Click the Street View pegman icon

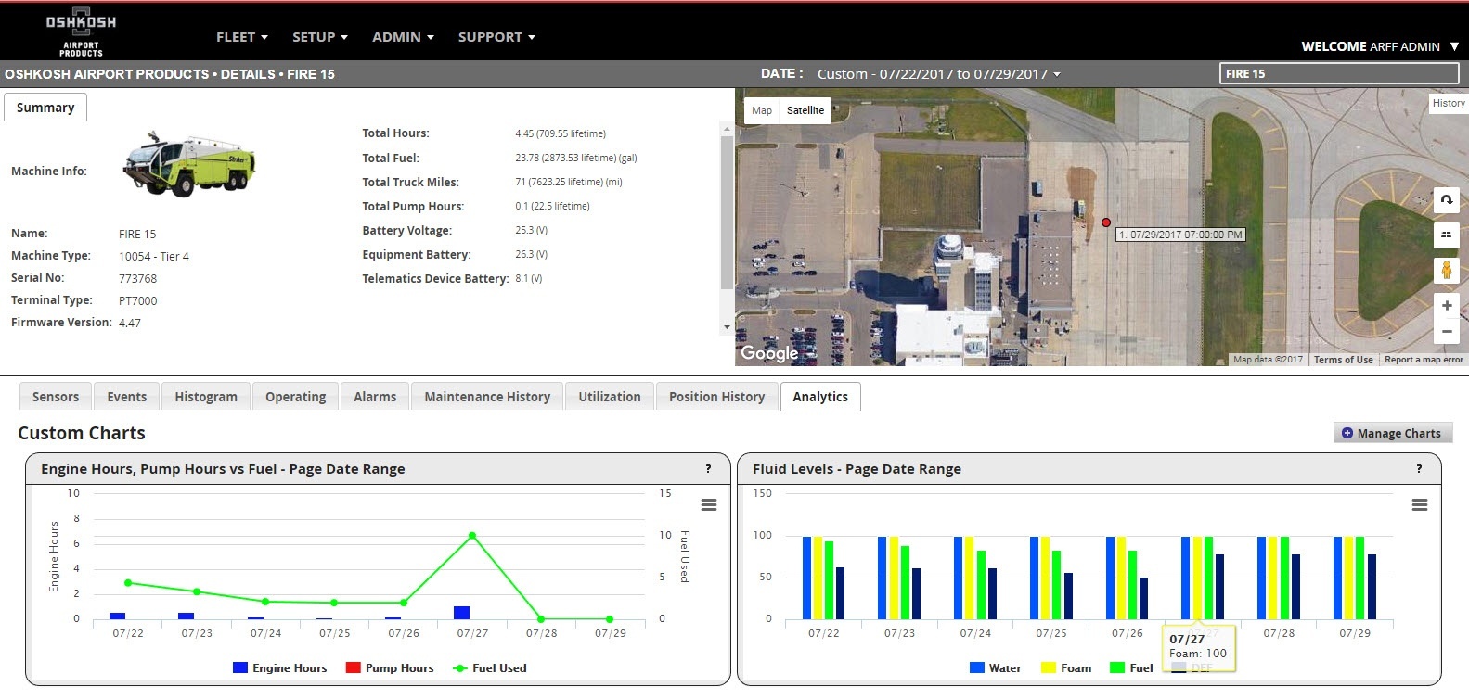[1446, 270]
